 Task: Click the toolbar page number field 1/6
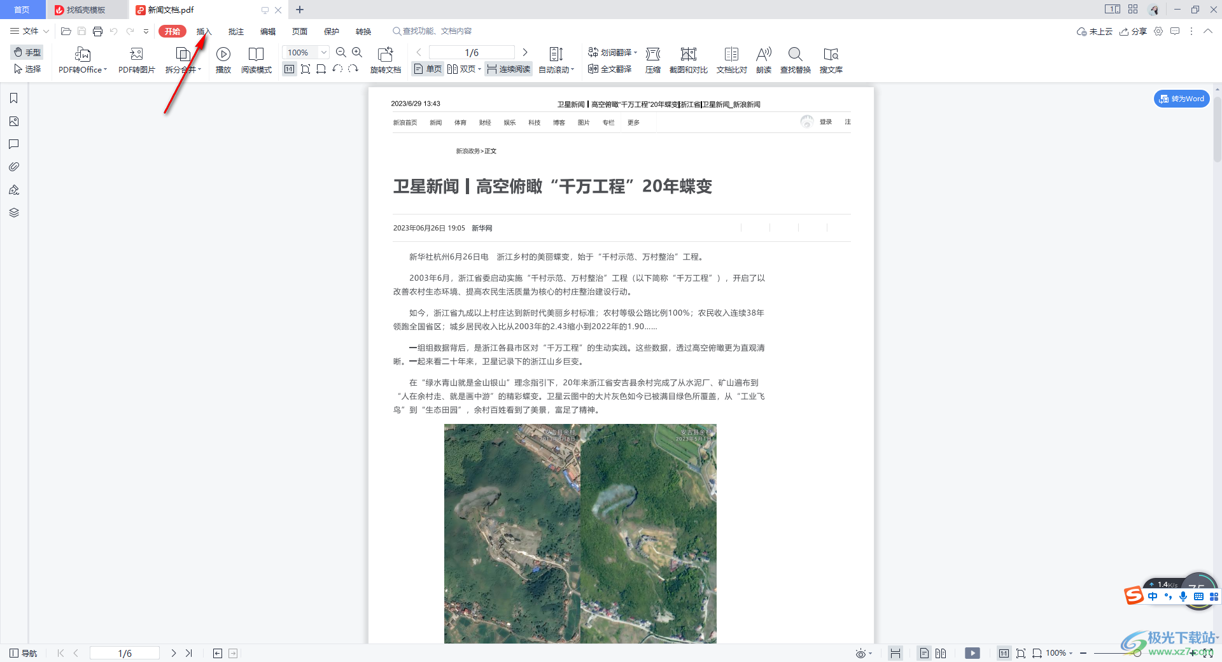472,52
